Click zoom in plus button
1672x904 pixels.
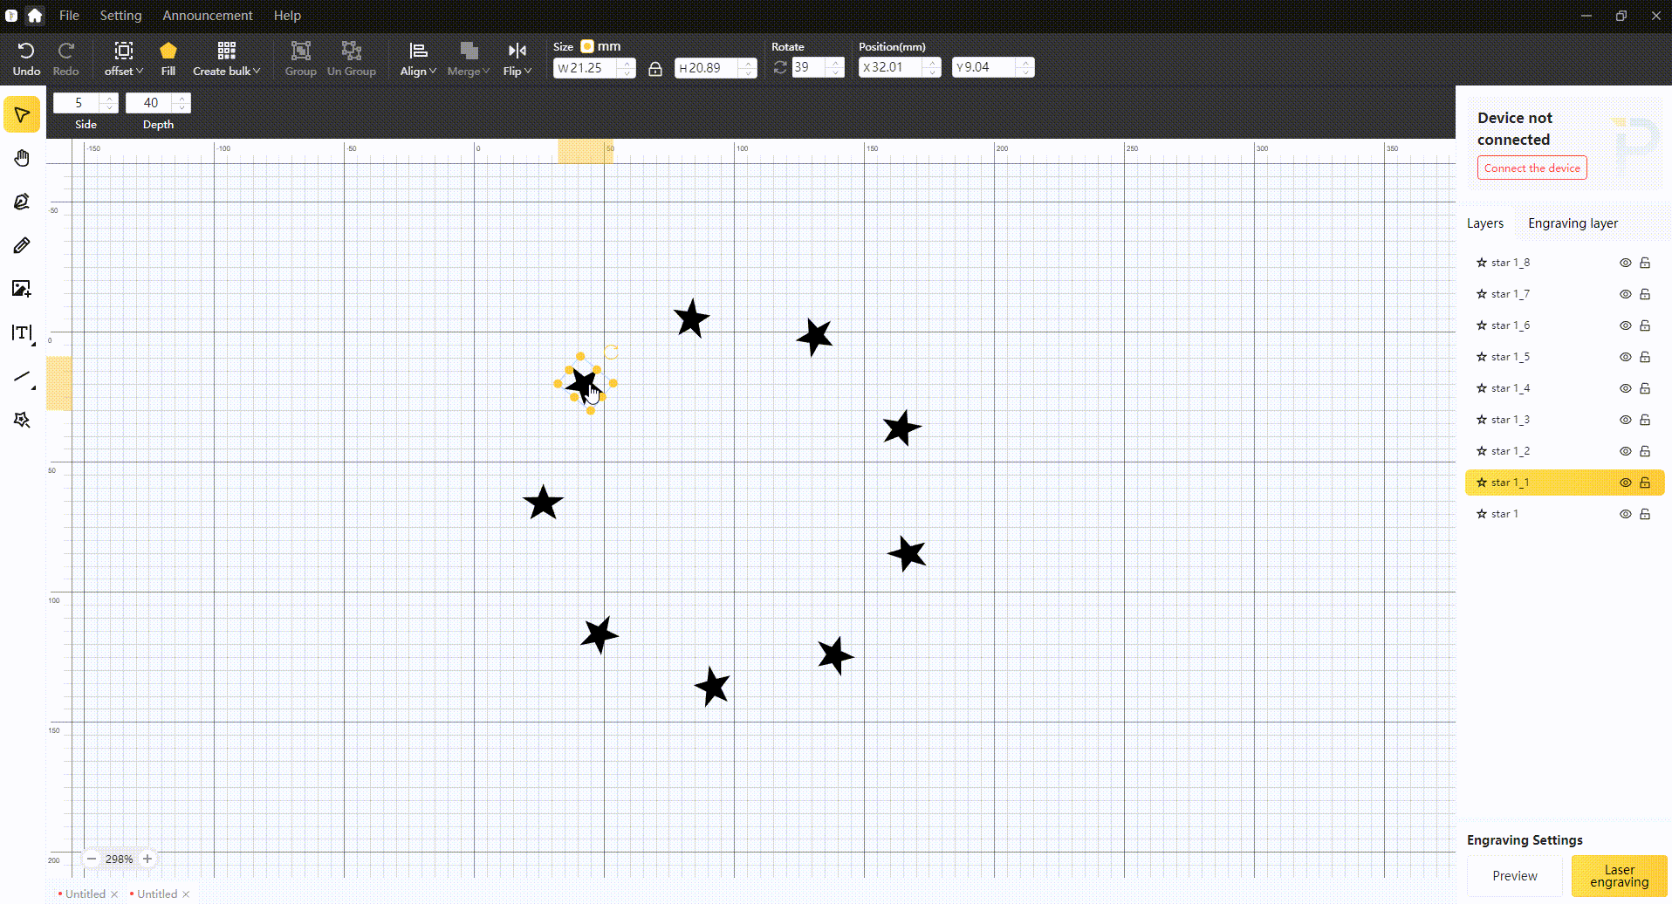(x=147, y=859)
